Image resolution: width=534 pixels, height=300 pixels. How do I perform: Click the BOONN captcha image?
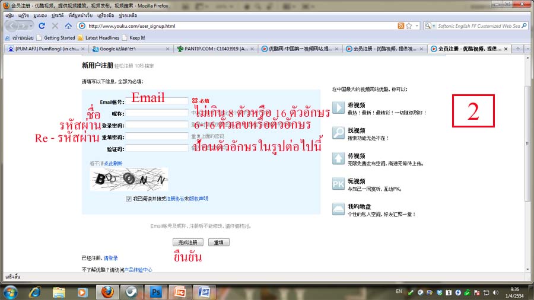point(129,179)
